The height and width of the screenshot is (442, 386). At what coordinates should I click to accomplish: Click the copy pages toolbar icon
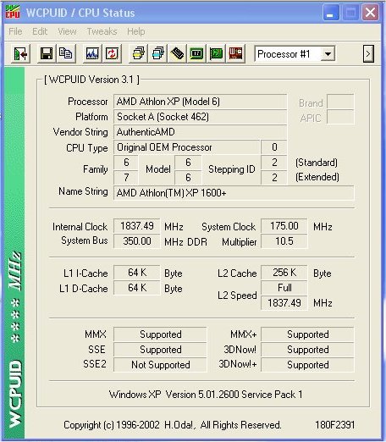click(66, 53)
